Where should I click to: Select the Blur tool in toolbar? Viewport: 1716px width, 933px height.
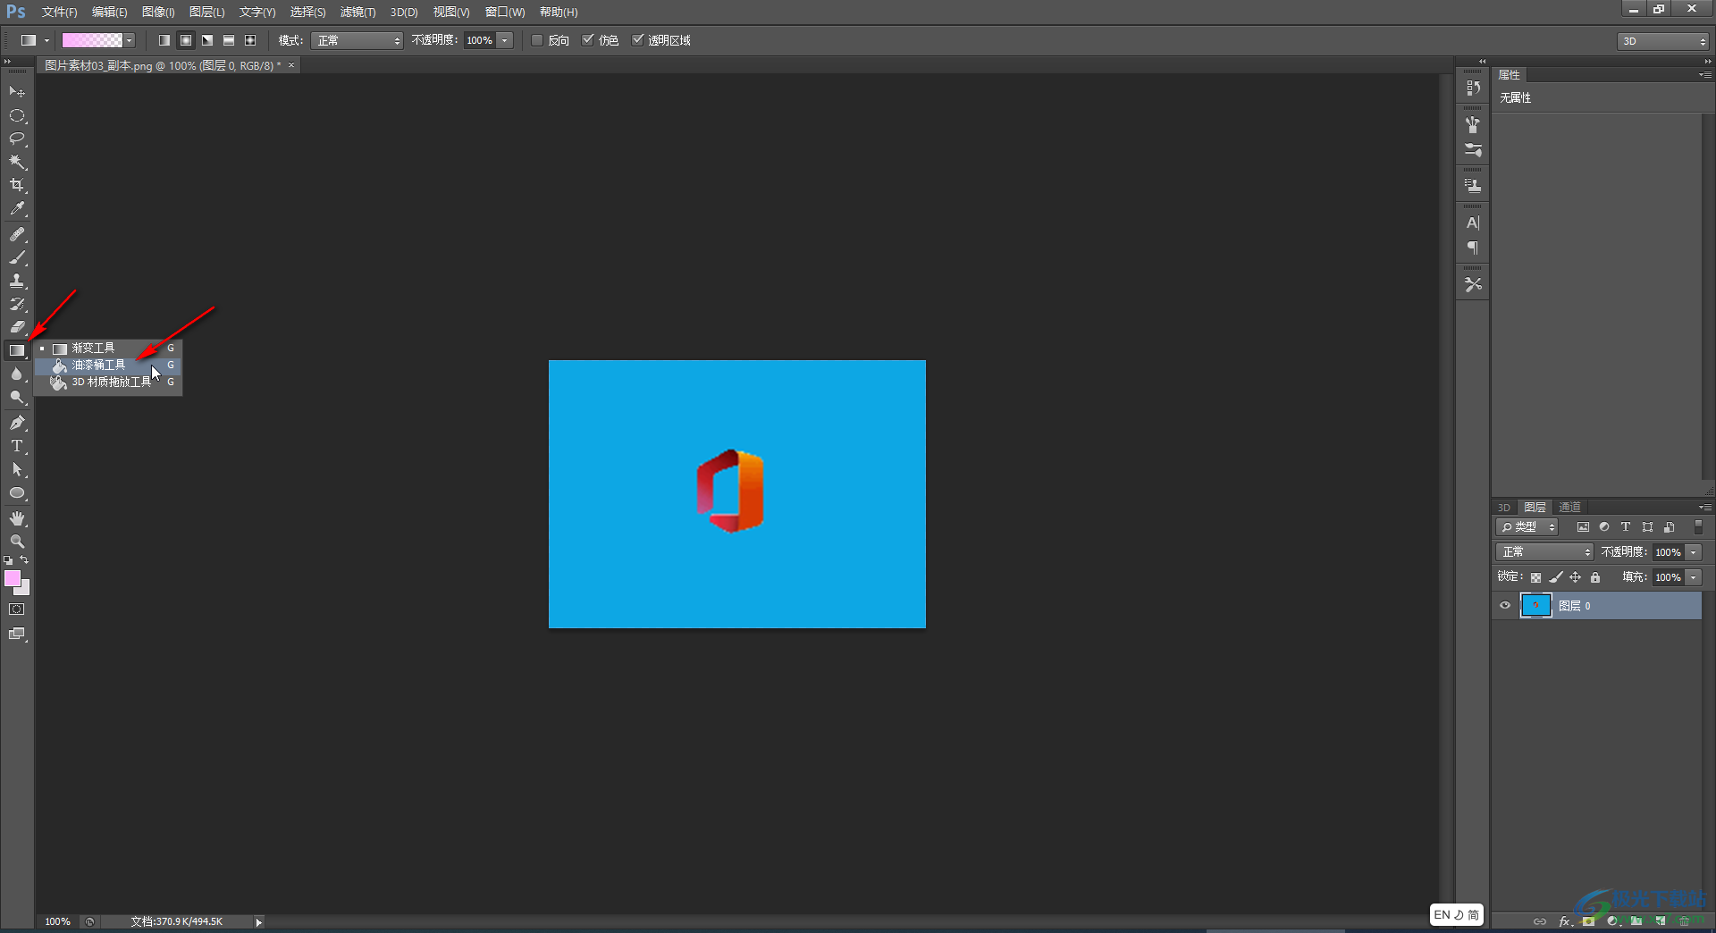[x=17, y=374]
